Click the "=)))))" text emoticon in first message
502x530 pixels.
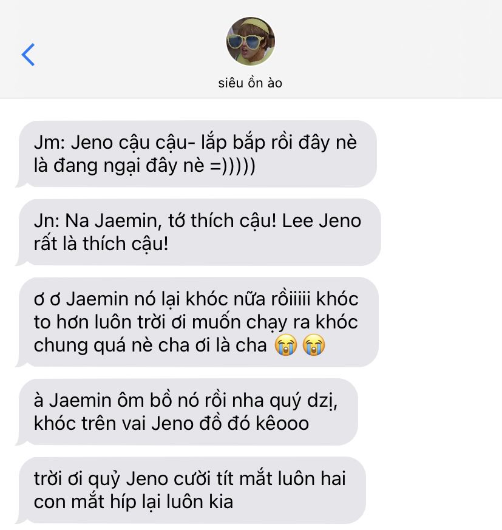[232, 166]
